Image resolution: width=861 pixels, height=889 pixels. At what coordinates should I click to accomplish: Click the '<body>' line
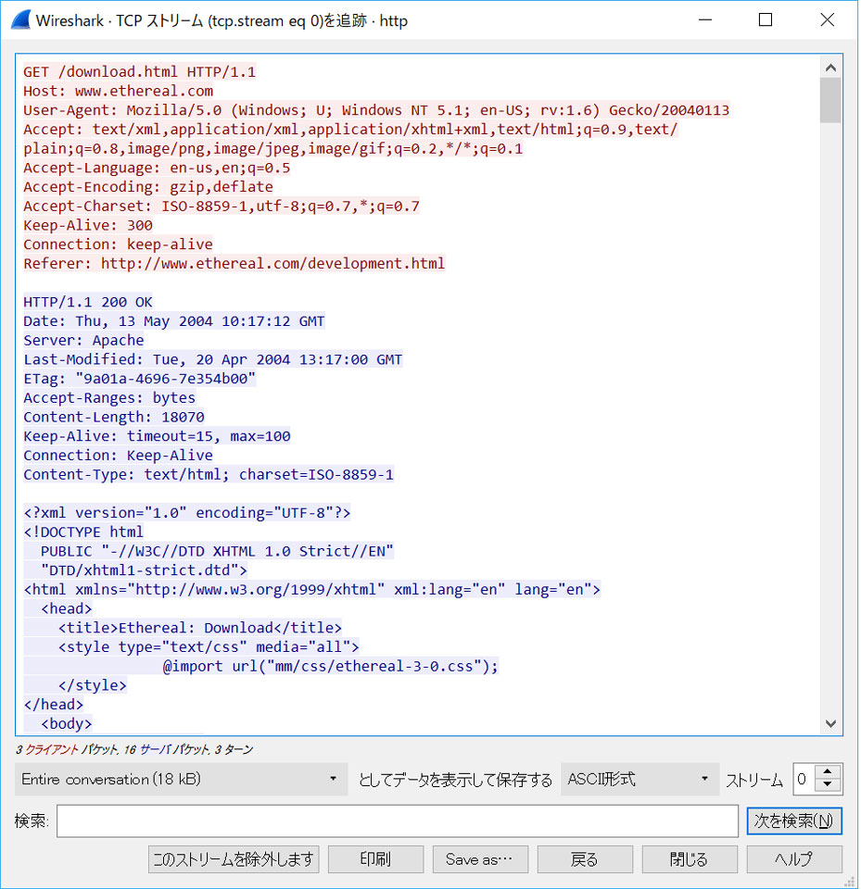[x=66, y=724]
